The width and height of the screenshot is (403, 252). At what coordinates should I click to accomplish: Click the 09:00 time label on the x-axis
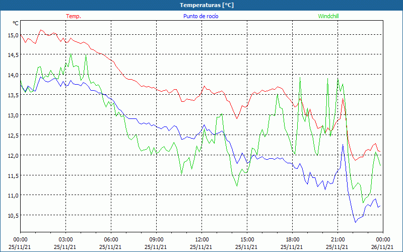pos(156,240)
